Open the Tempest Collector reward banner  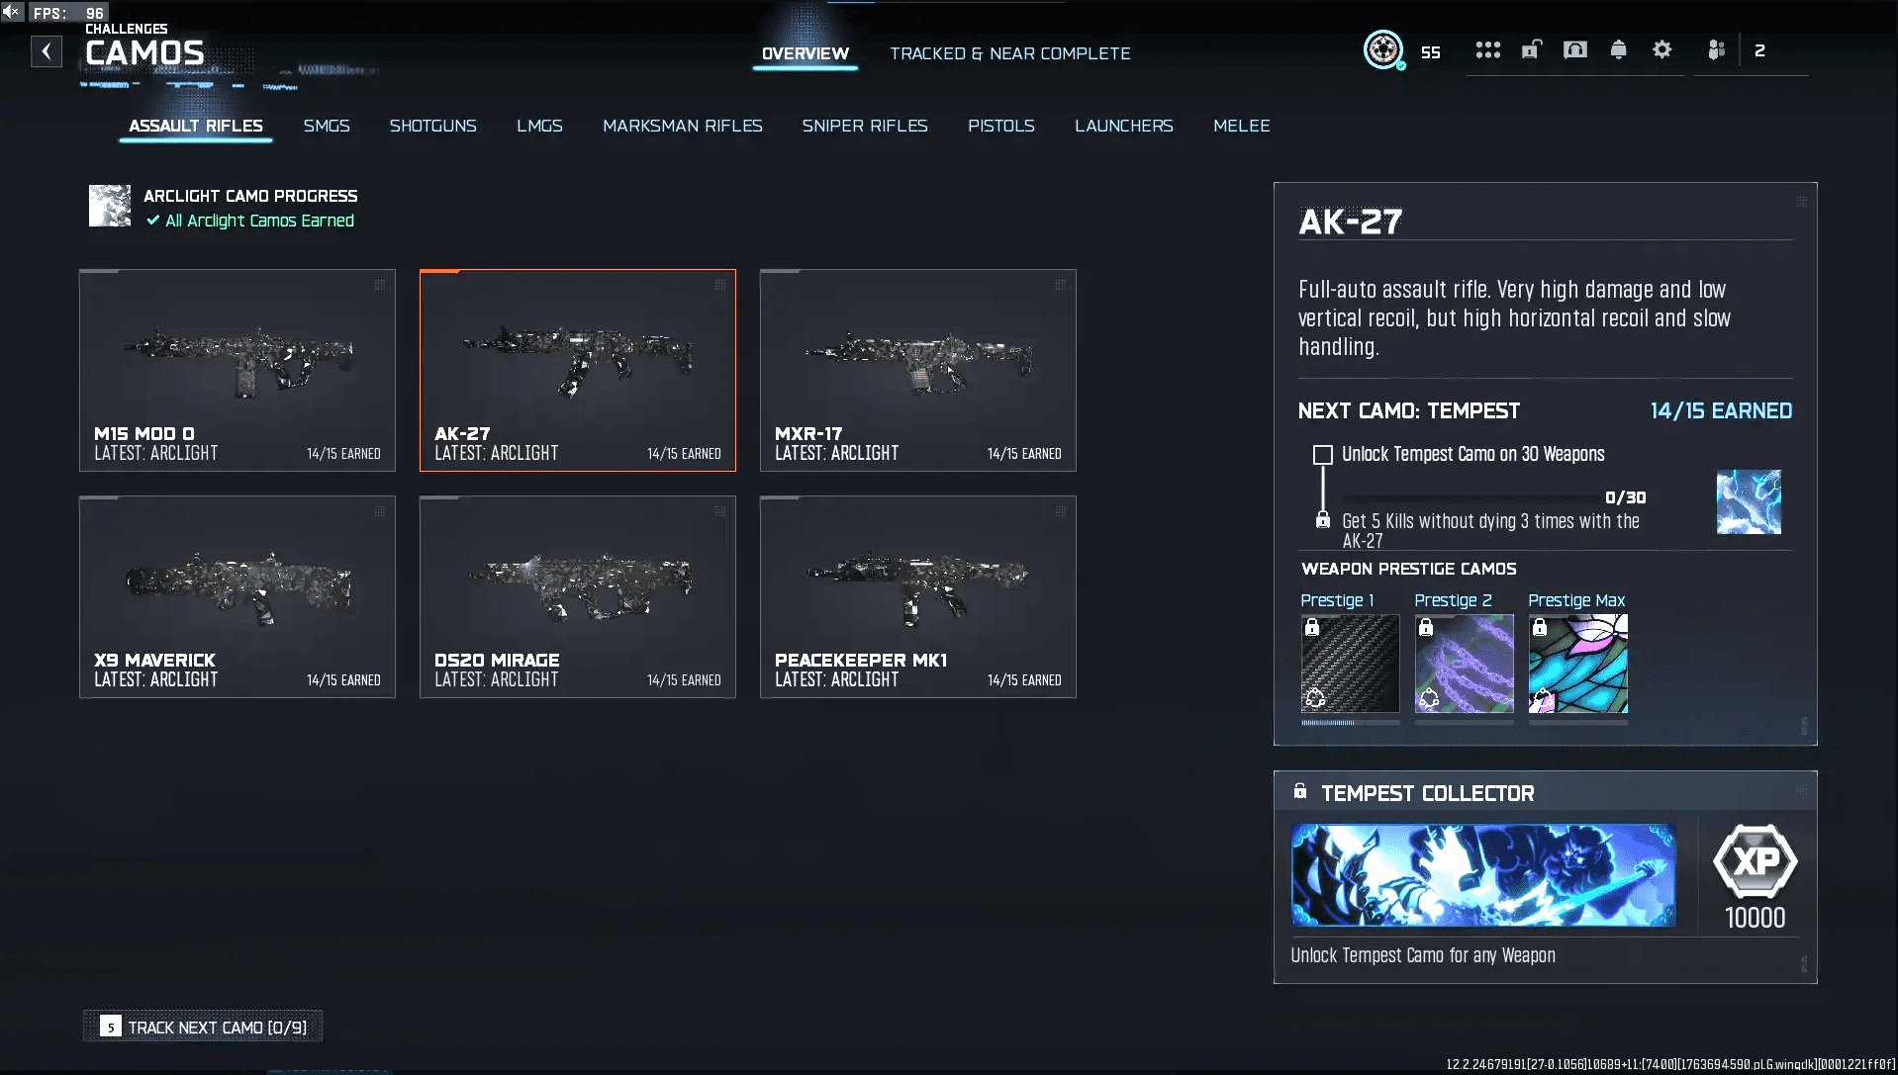coord(1482,875)
